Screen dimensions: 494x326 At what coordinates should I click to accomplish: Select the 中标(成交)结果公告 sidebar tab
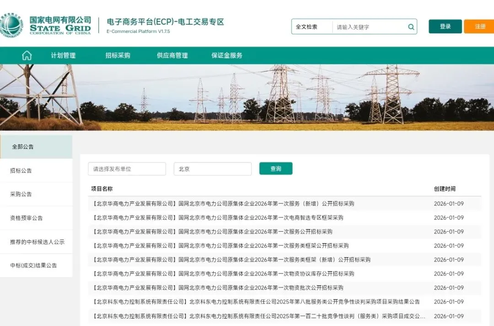[36, 266]
